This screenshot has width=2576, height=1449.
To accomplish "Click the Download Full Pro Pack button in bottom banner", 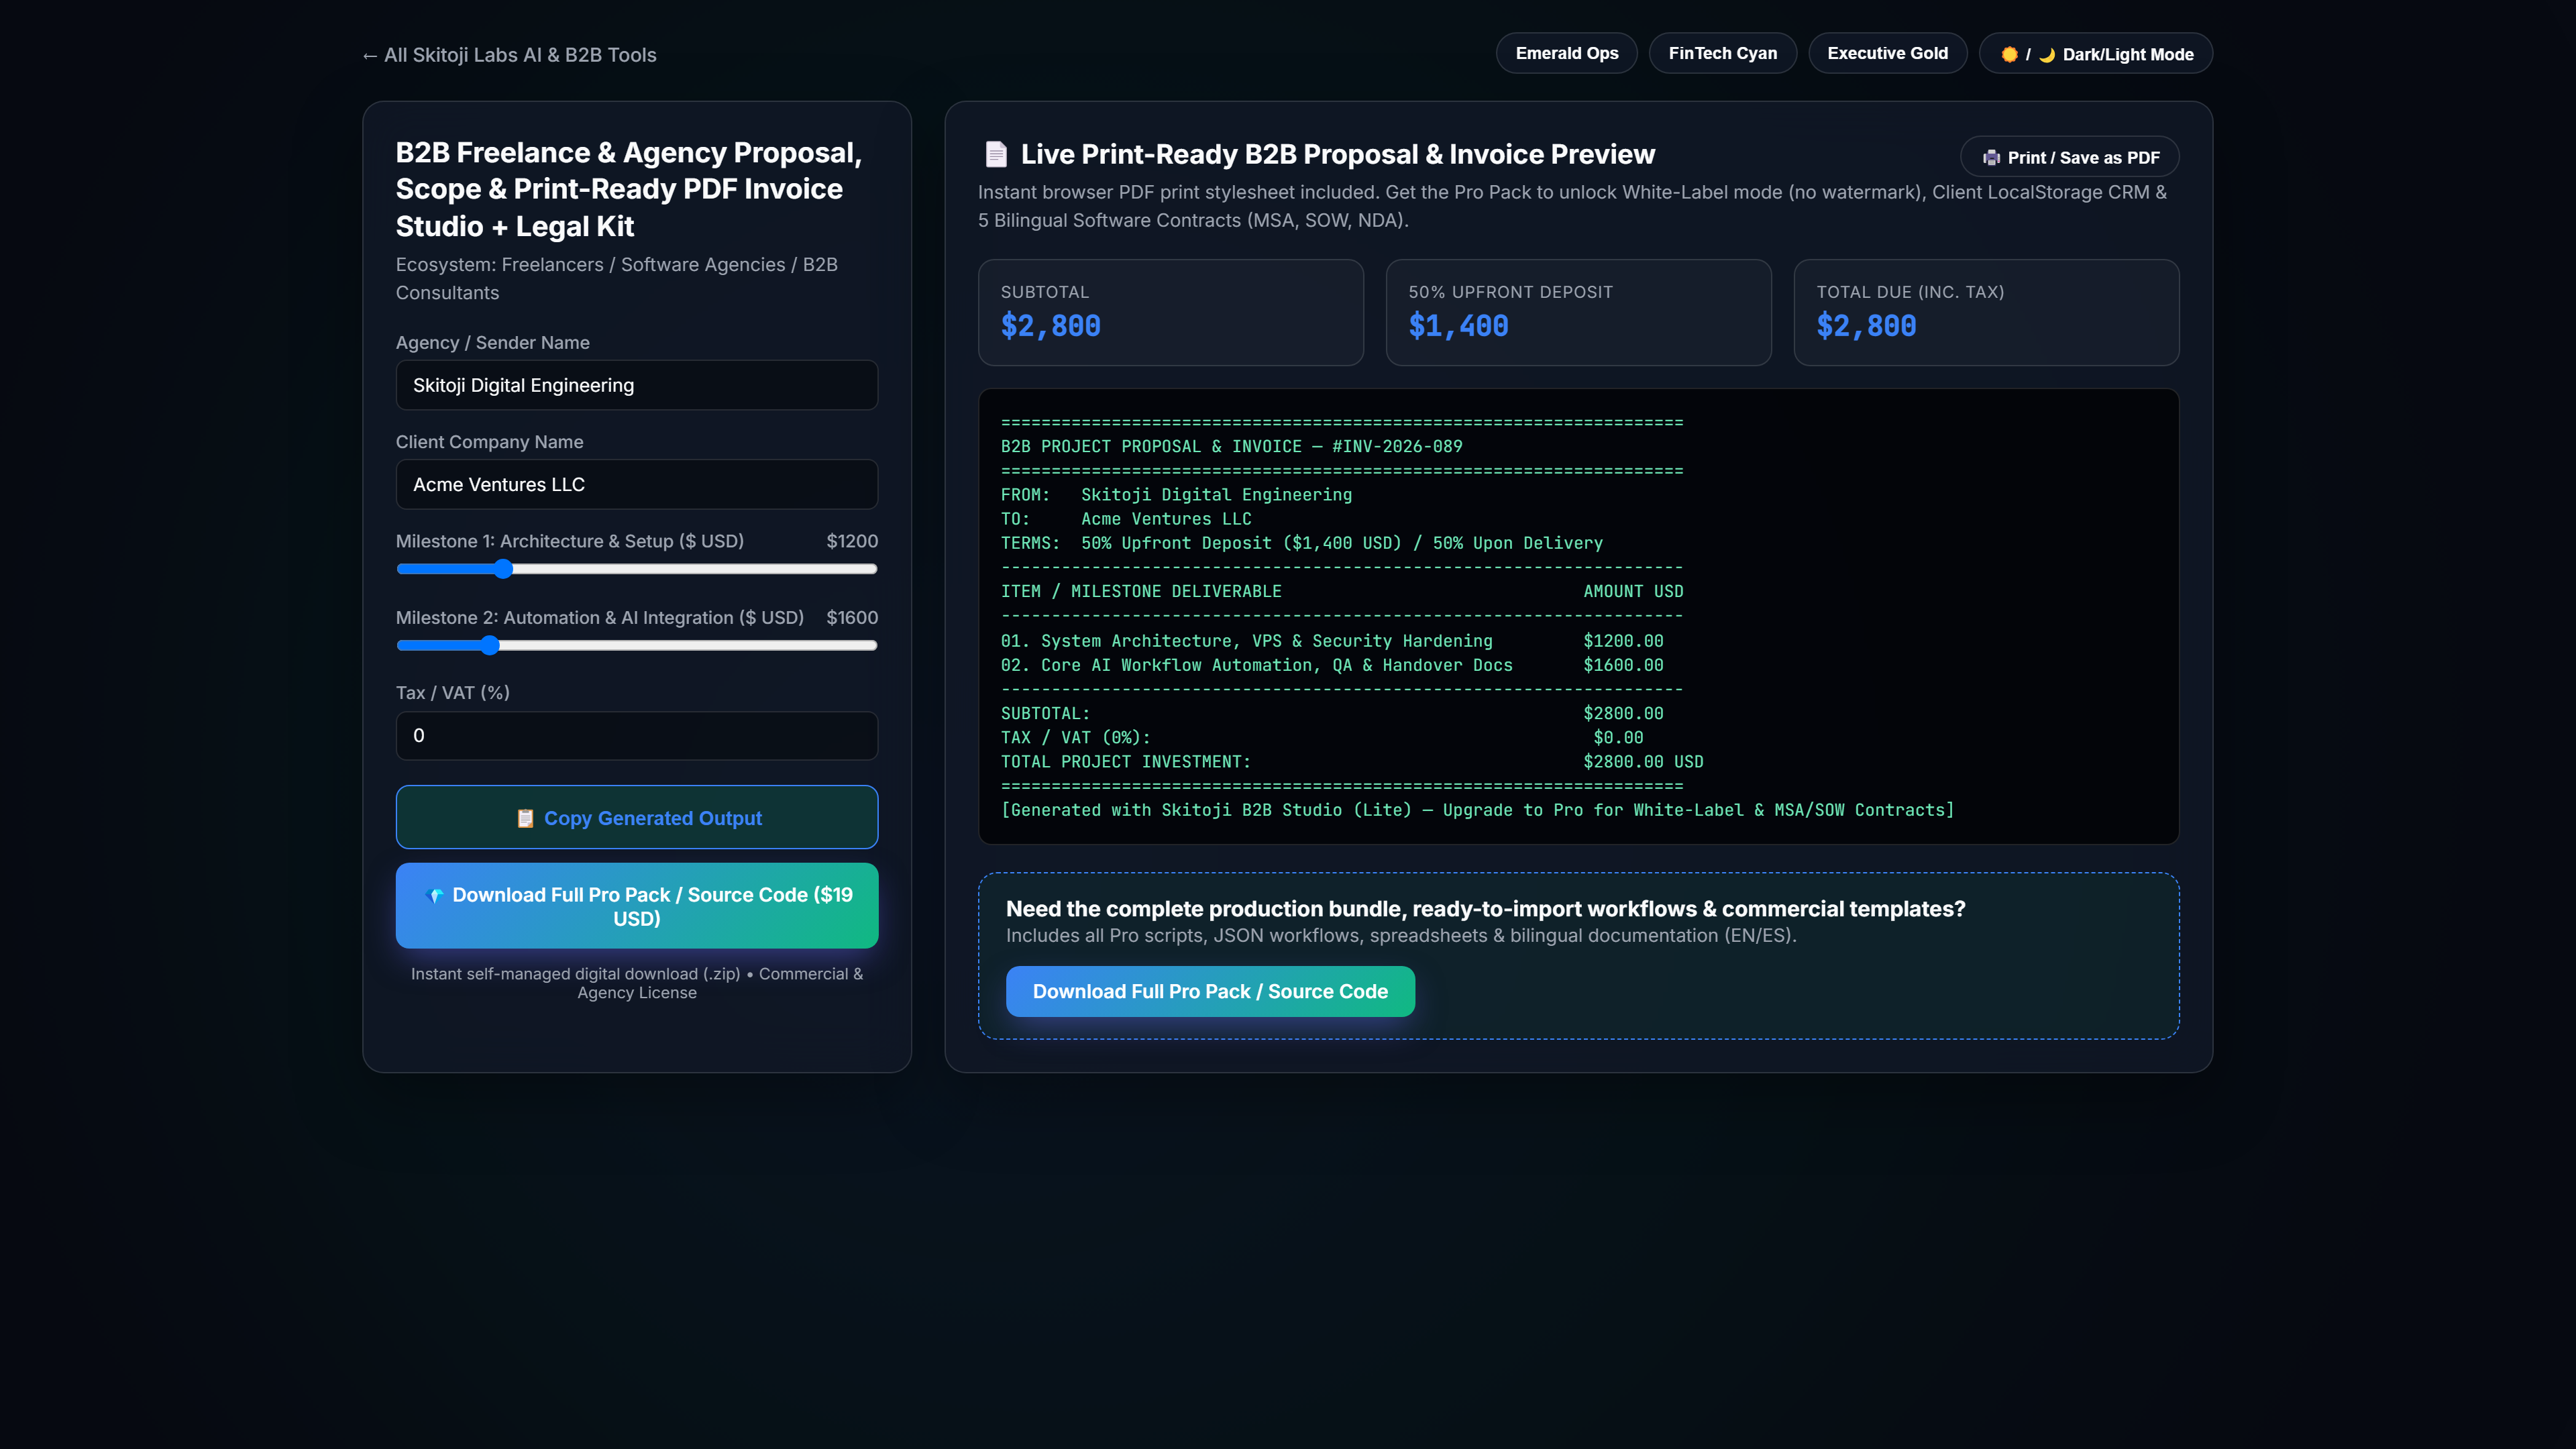I will click(x=1210, y=991).
